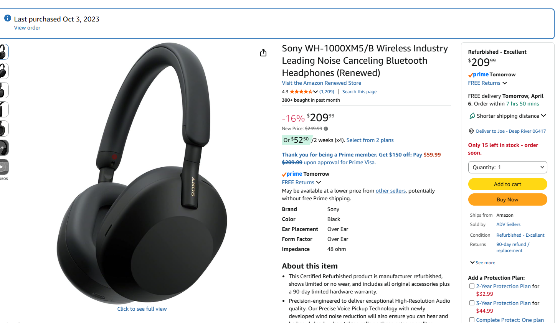Expand FREE Returns in buy box
555x323 pixels.
click(x=487, y=83)
